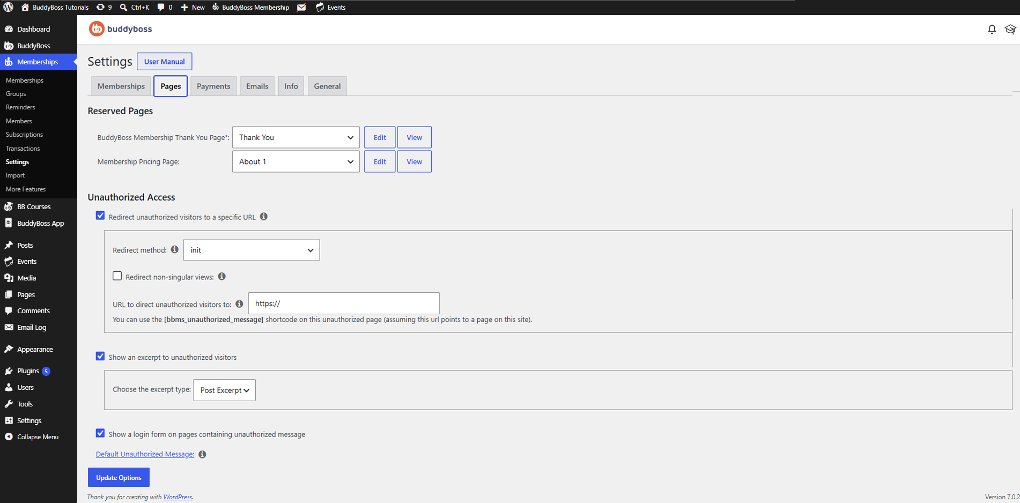Open Post Excerpt type dropdown

(x=225, y=390)
